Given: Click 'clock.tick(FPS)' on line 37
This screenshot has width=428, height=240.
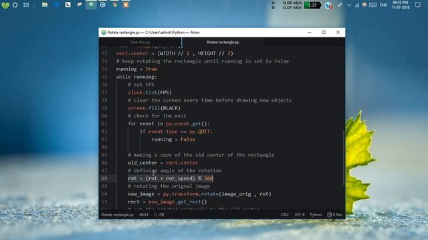Looking at the screenshot, I should pyautogui.click(x=150, y=93).
